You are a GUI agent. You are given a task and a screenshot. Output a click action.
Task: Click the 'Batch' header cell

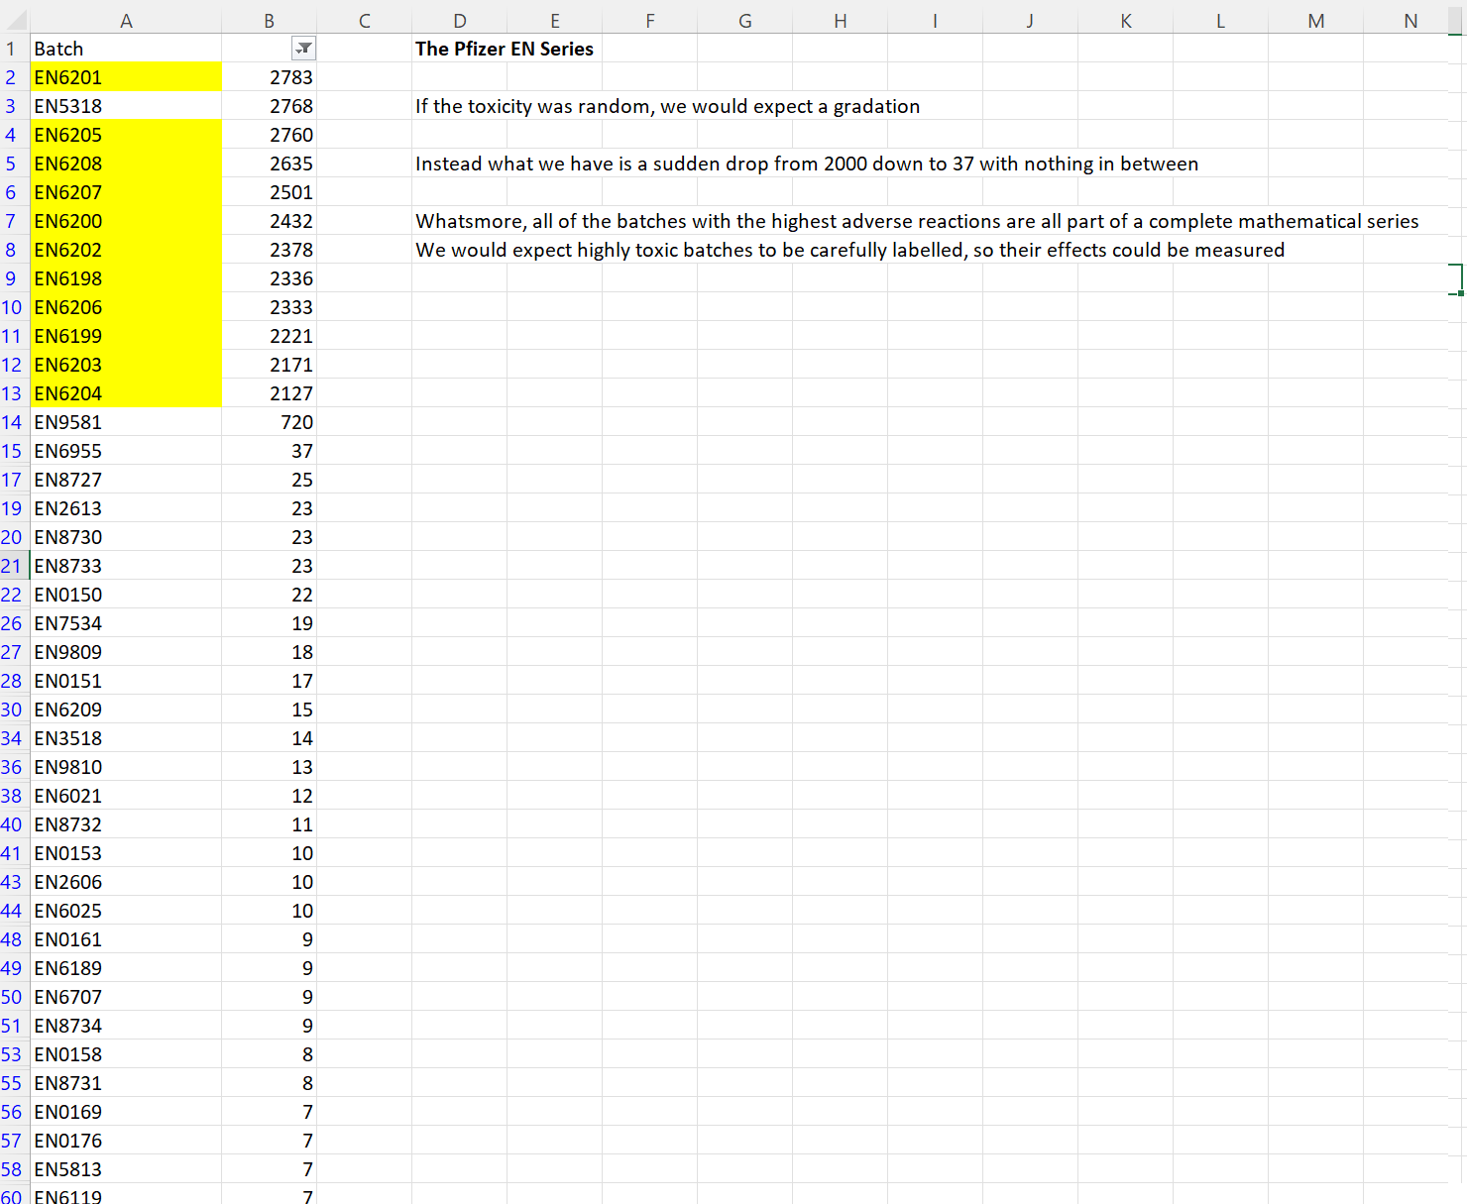[126, 49]
